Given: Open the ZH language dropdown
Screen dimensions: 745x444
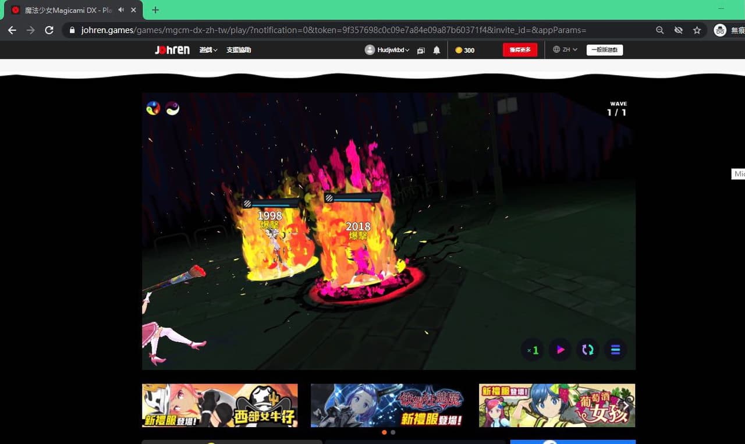Looking at the screenshot, I should [x=565, y=50].
